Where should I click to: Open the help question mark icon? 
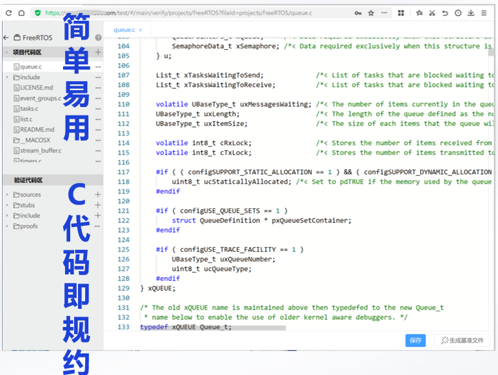pos(98,38)
